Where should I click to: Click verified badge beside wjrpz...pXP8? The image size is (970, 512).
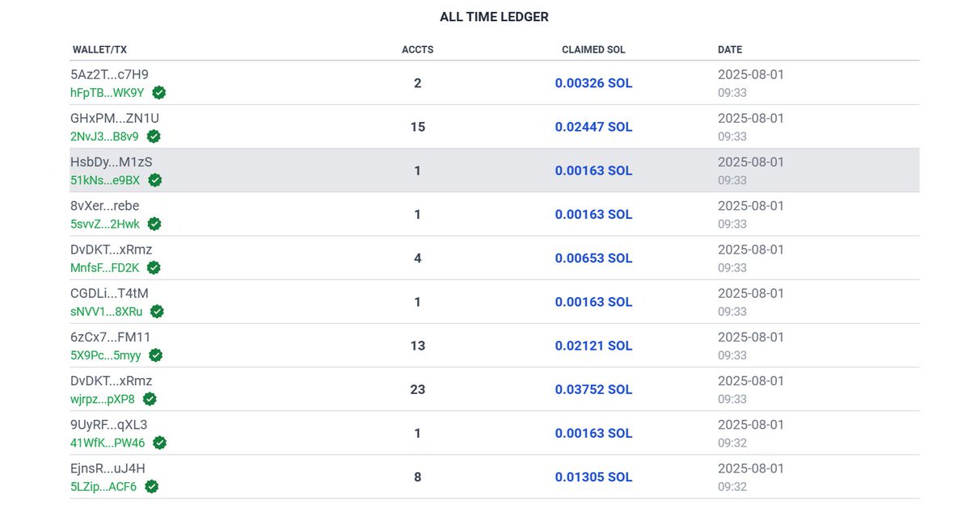tap(150, 399)
